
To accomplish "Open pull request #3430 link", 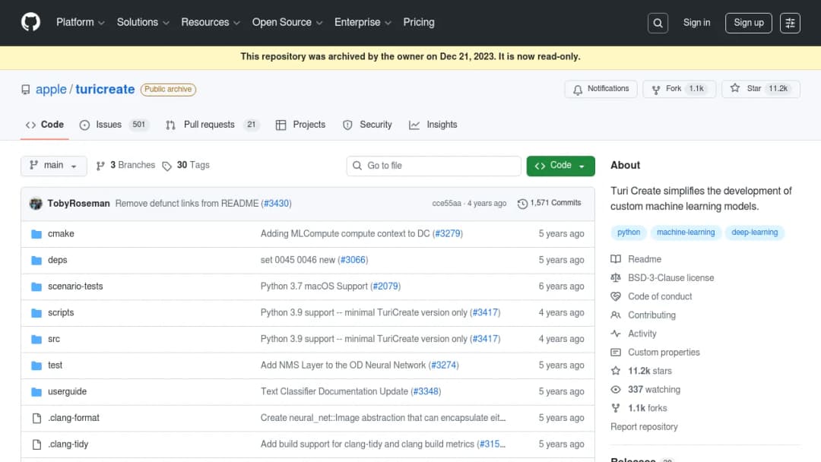I will [277, 204].
